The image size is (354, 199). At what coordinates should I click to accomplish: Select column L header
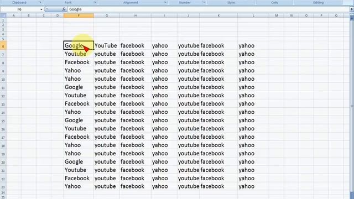253,15
